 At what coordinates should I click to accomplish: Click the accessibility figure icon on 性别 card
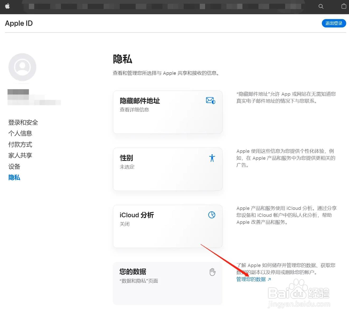click(212, 158)
